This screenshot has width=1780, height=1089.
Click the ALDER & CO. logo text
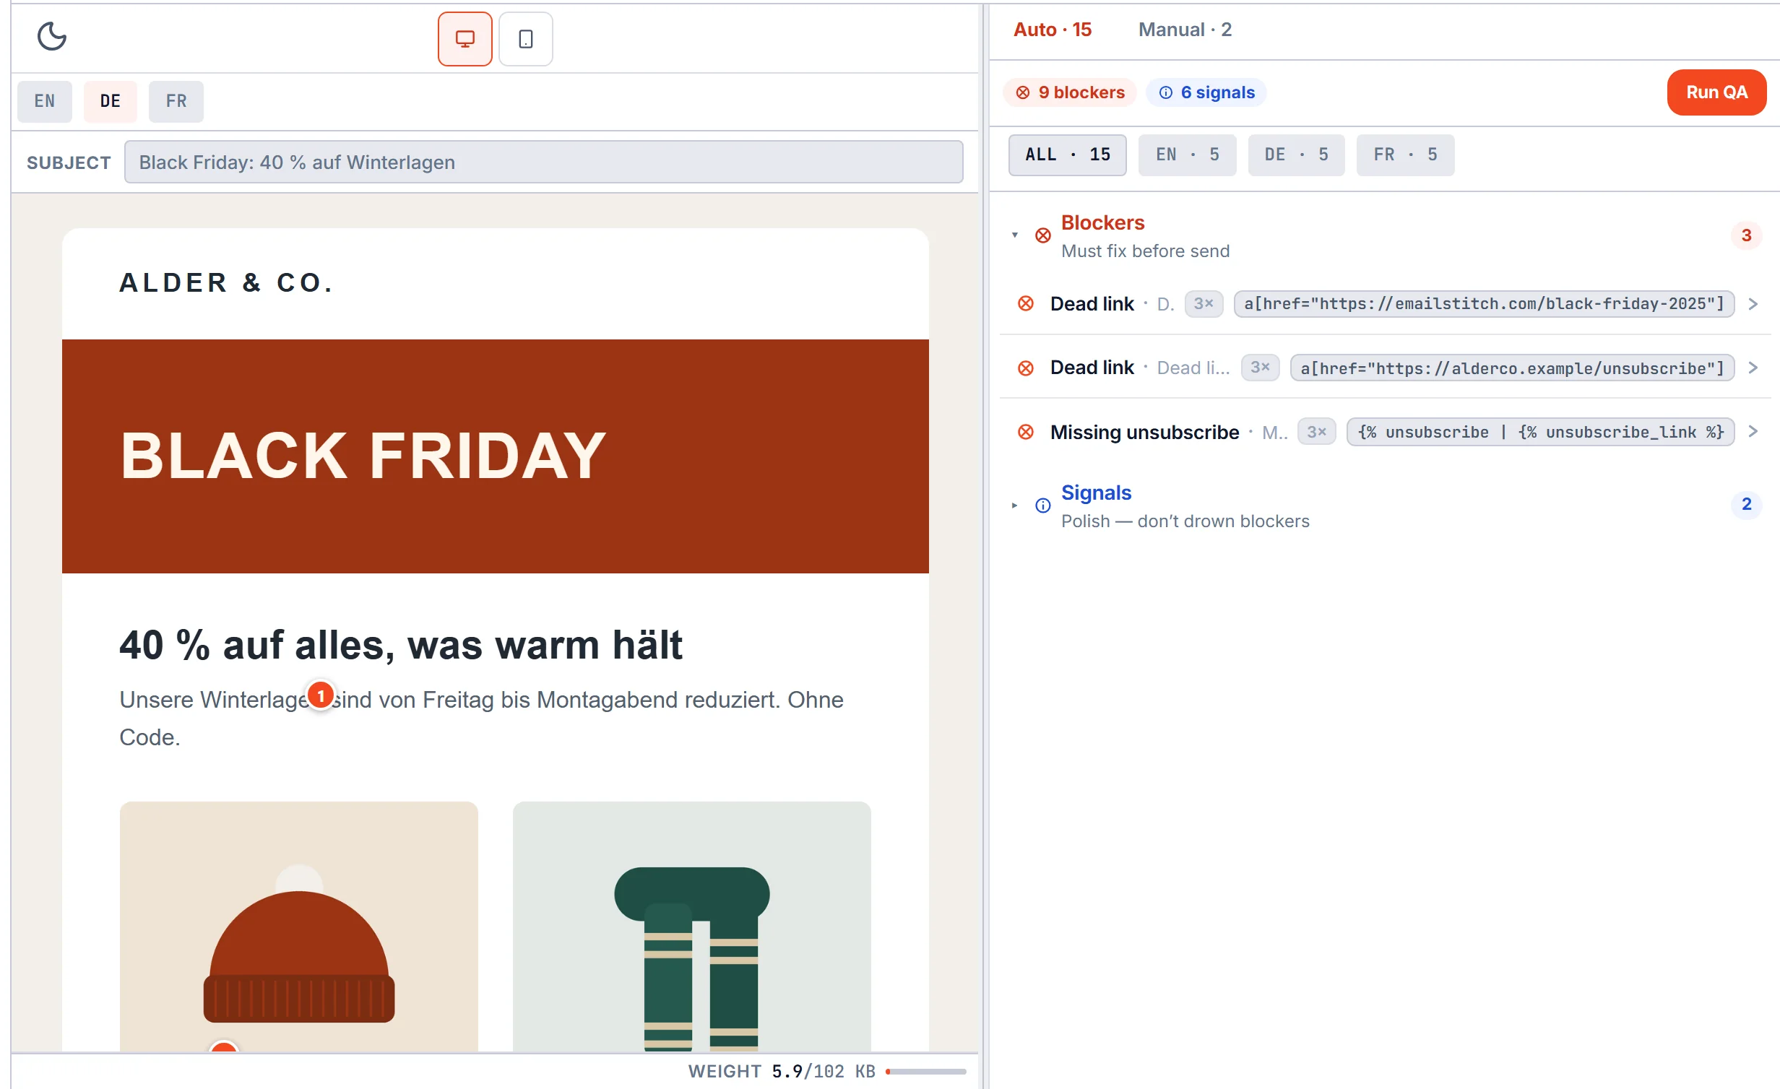[x=226, y=283]
